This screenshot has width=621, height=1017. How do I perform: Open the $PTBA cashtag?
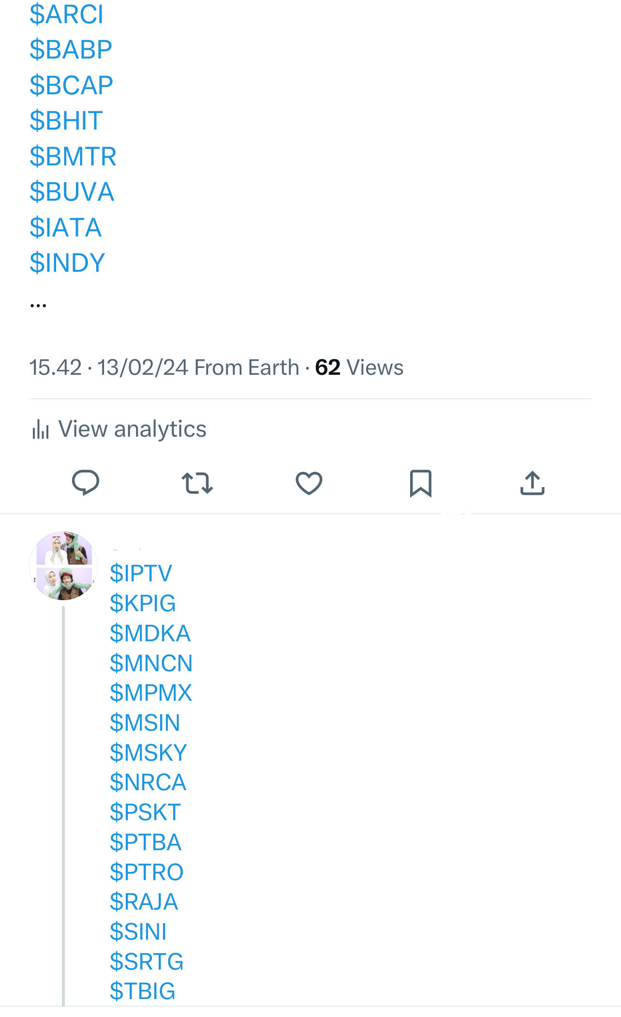[146, 842]
